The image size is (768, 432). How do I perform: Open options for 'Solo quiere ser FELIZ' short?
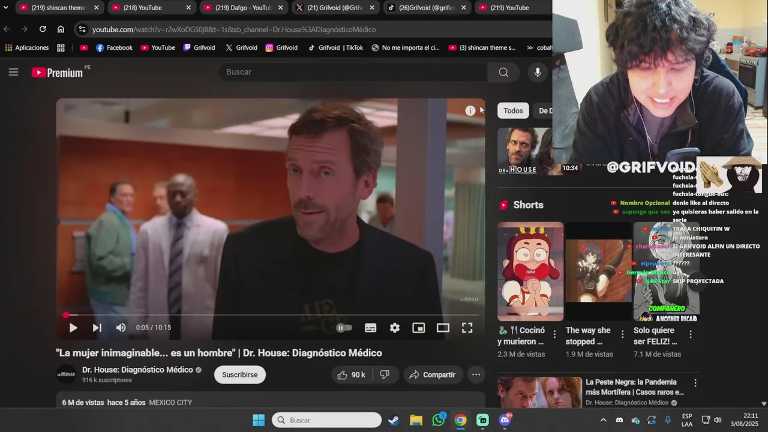click(x=691, y=334)
